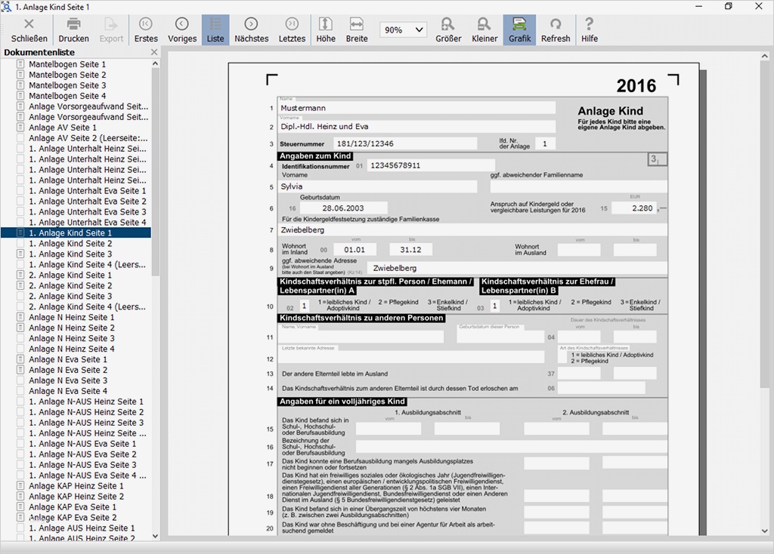Select Anlage N Heinz Seite 1
Viewport: 774px width, 554px height.
(72, 318)
